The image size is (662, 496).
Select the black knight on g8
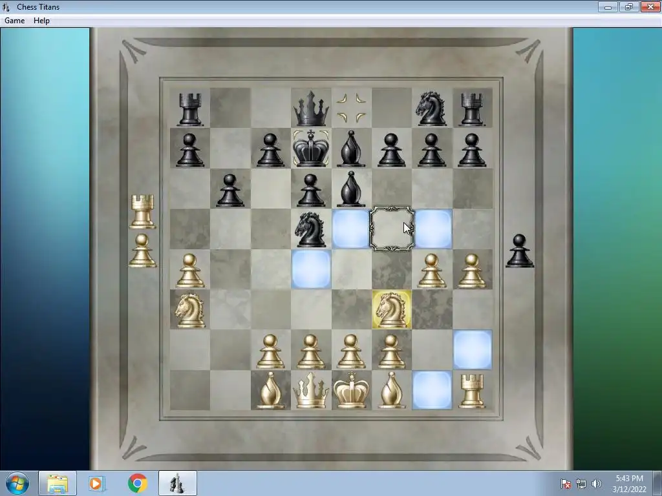click(431, 108)
